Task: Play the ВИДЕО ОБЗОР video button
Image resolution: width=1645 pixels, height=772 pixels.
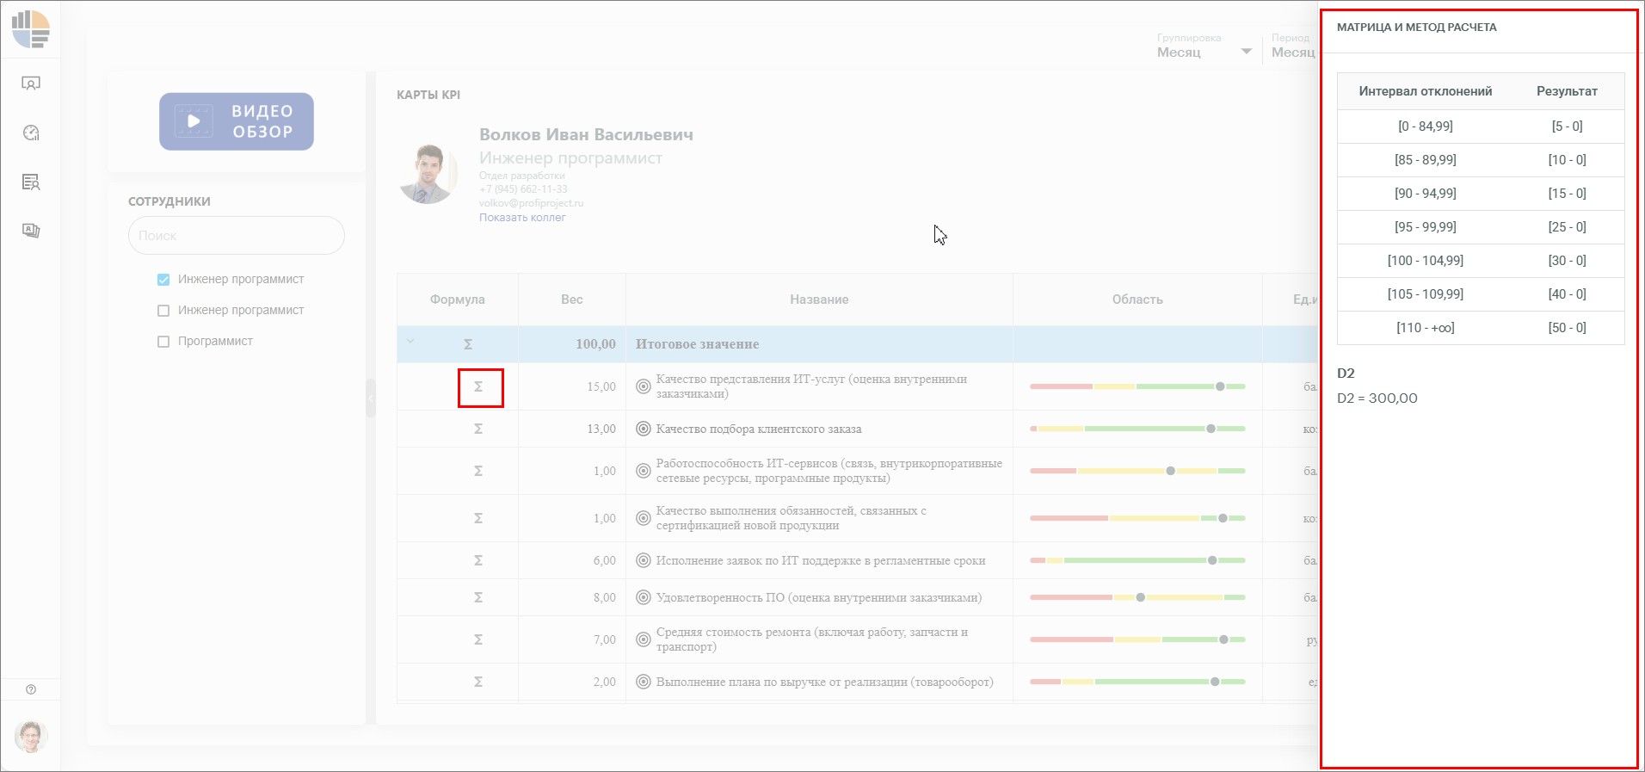Action: click(237, 121)
